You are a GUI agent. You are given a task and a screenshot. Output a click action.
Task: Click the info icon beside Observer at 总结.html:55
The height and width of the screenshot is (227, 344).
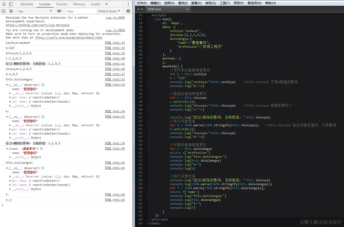43,117
